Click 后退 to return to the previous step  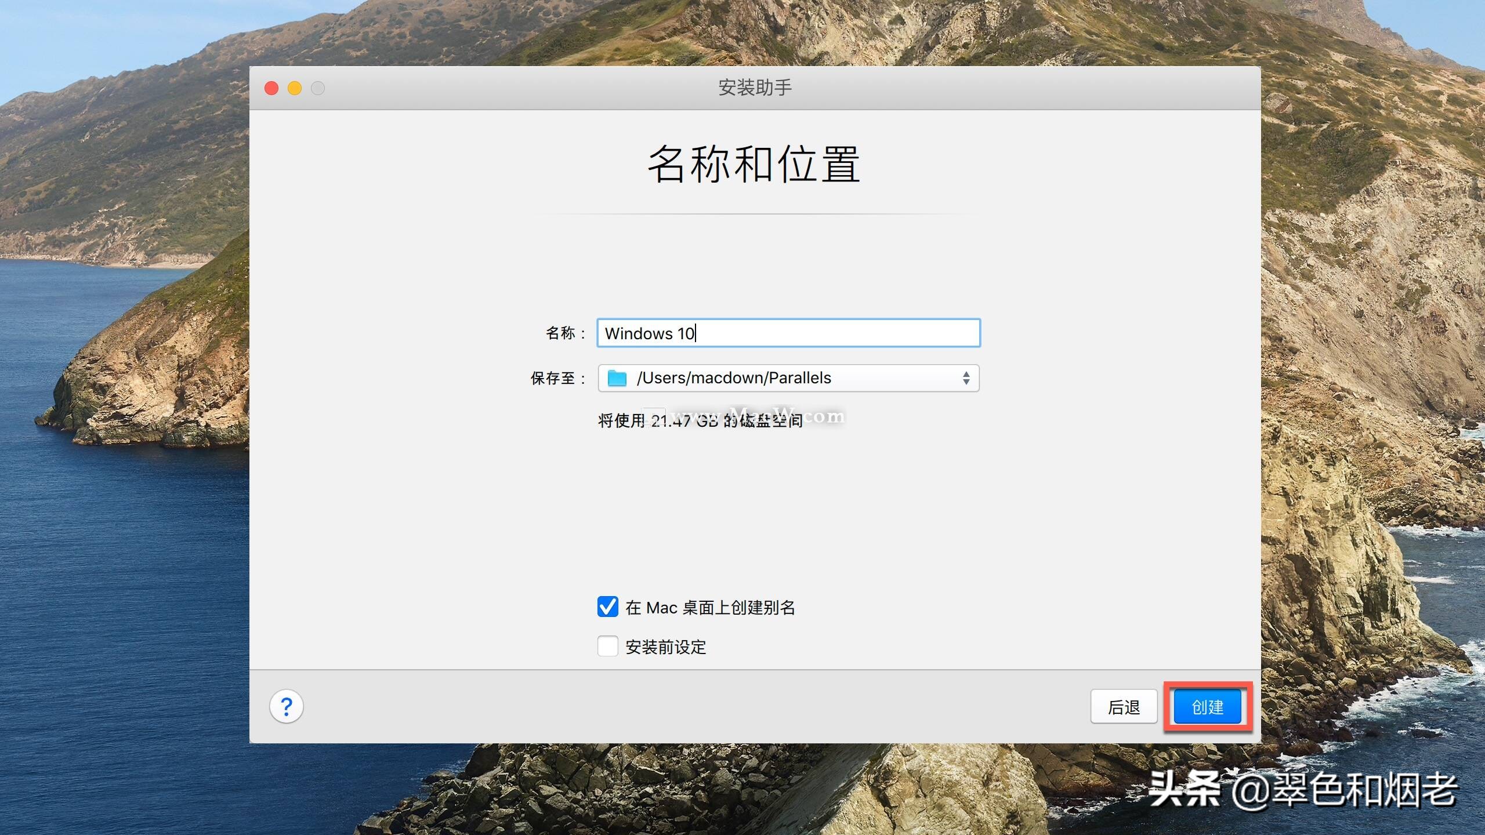point(1124,706)
